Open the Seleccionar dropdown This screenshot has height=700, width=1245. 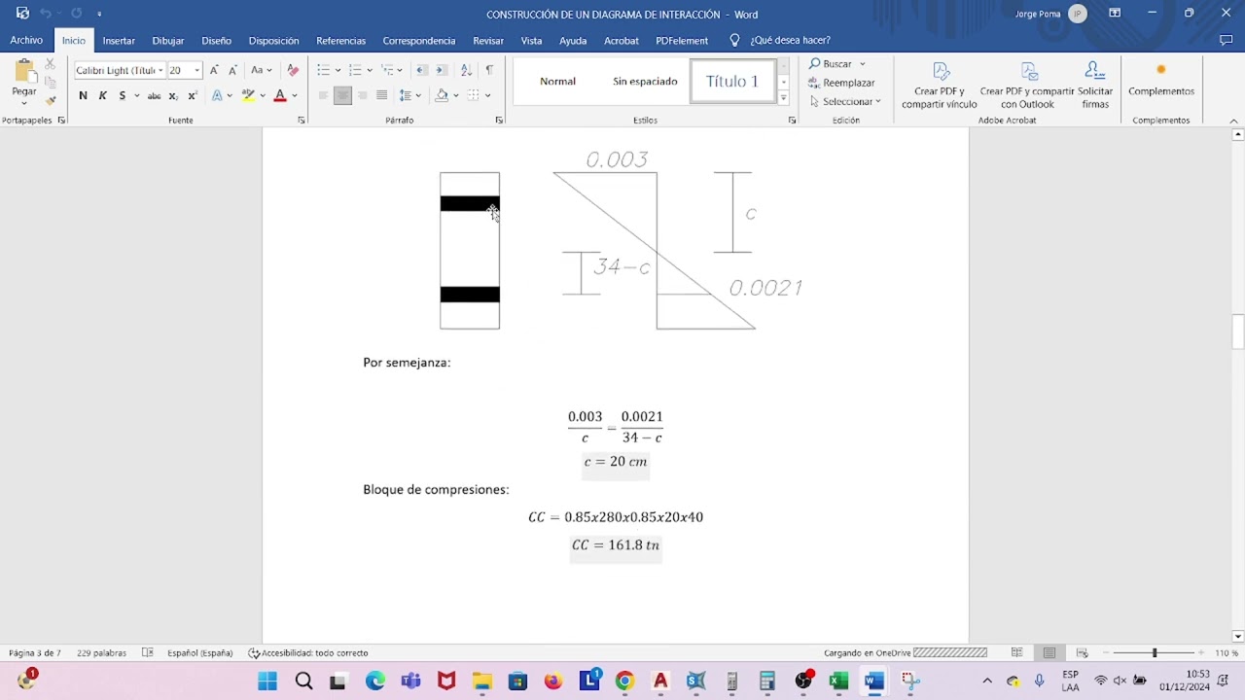click(845, 101)
